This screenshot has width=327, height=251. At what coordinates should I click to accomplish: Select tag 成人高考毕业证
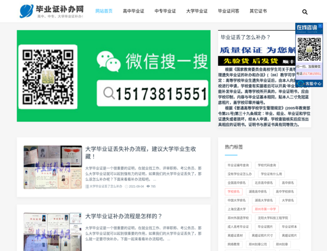pos(238,226)
